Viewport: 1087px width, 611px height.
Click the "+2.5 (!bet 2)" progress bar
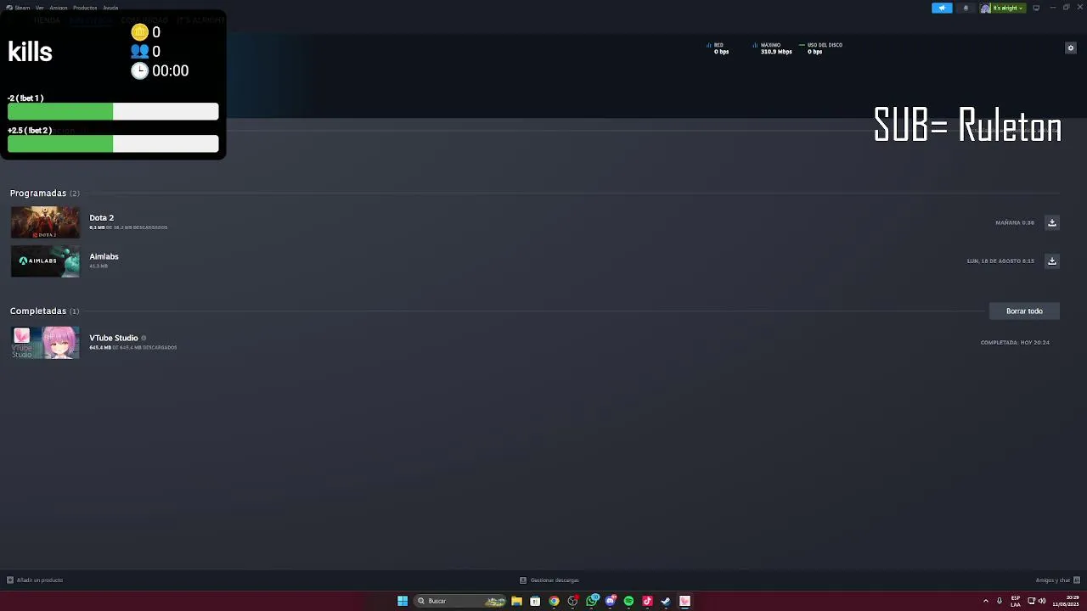pyautogui.click(x=113, y=144)
